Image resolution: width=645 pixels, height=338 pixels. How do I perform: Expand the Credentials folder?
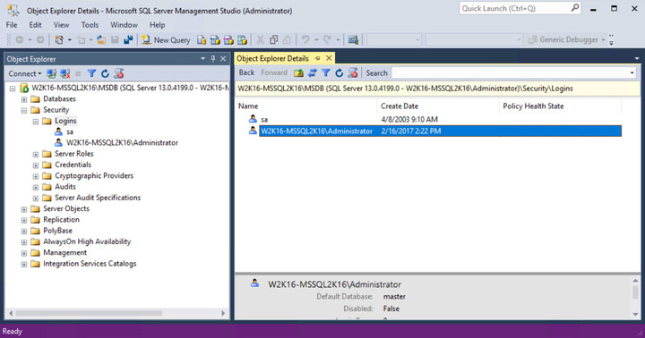point(35,165)
